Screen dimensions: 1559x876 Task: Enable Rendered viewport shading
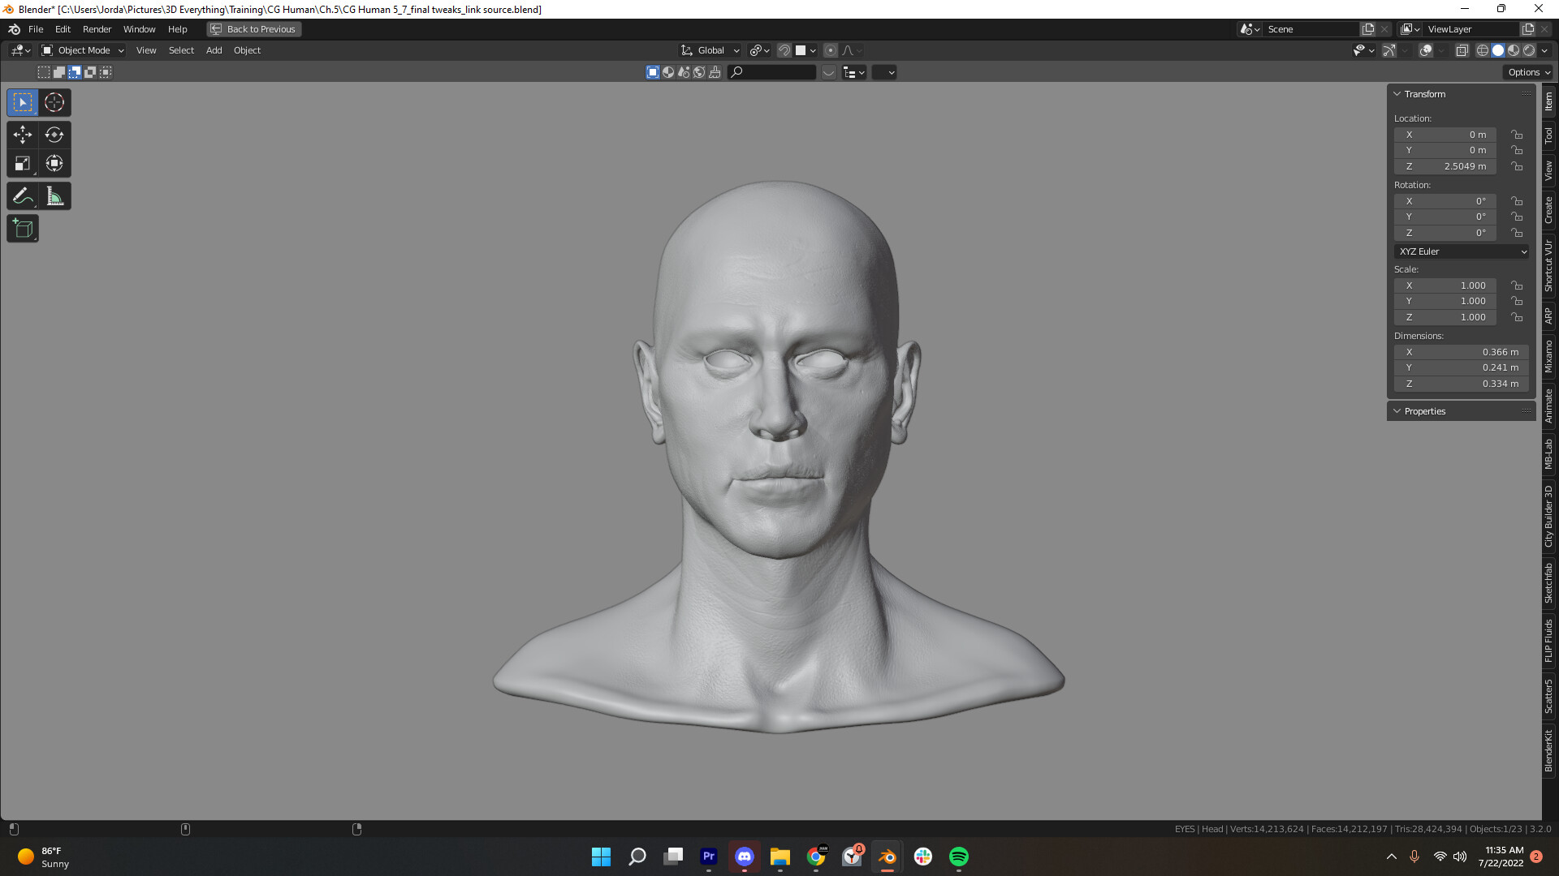click(1530, 50)
